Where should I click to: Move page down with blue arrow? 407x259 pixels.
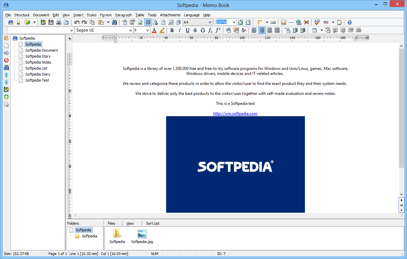coord(6,82)
